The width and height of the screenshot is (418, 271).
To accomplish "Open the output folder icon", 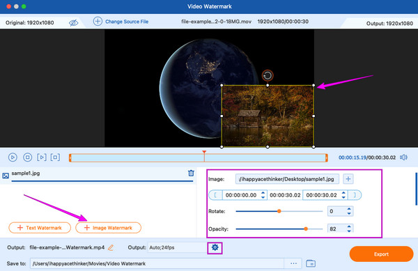I will [x=311, y=263].
